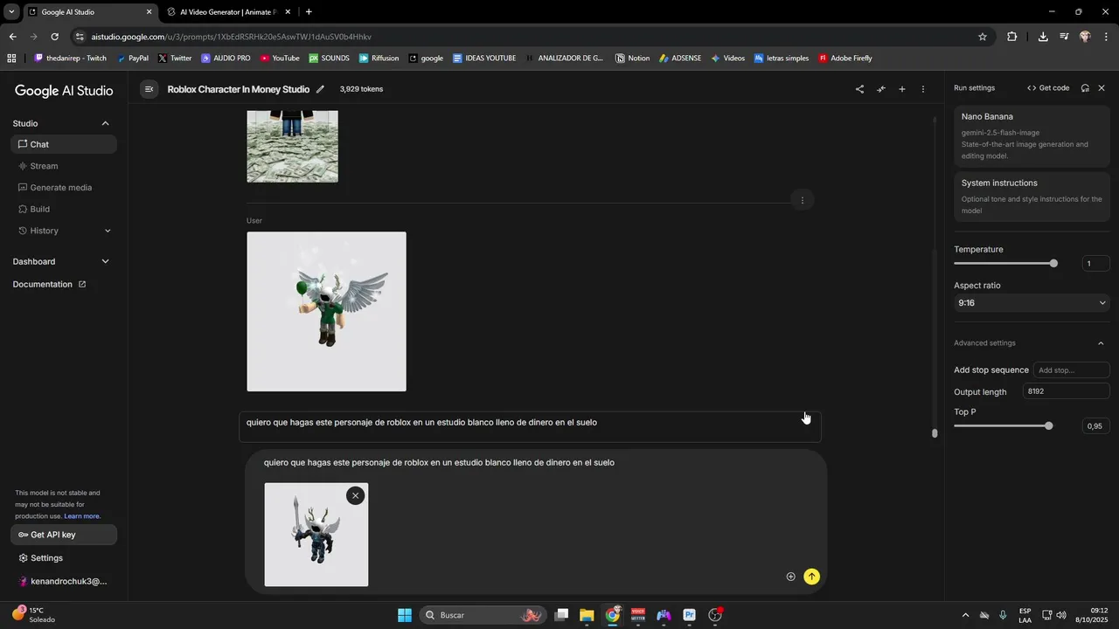Image resolution: width=1119 pixels, height=629 pixels.
Task: Open the IDEAS YOUTUBE bookmark
Action: tap(484, 59)
